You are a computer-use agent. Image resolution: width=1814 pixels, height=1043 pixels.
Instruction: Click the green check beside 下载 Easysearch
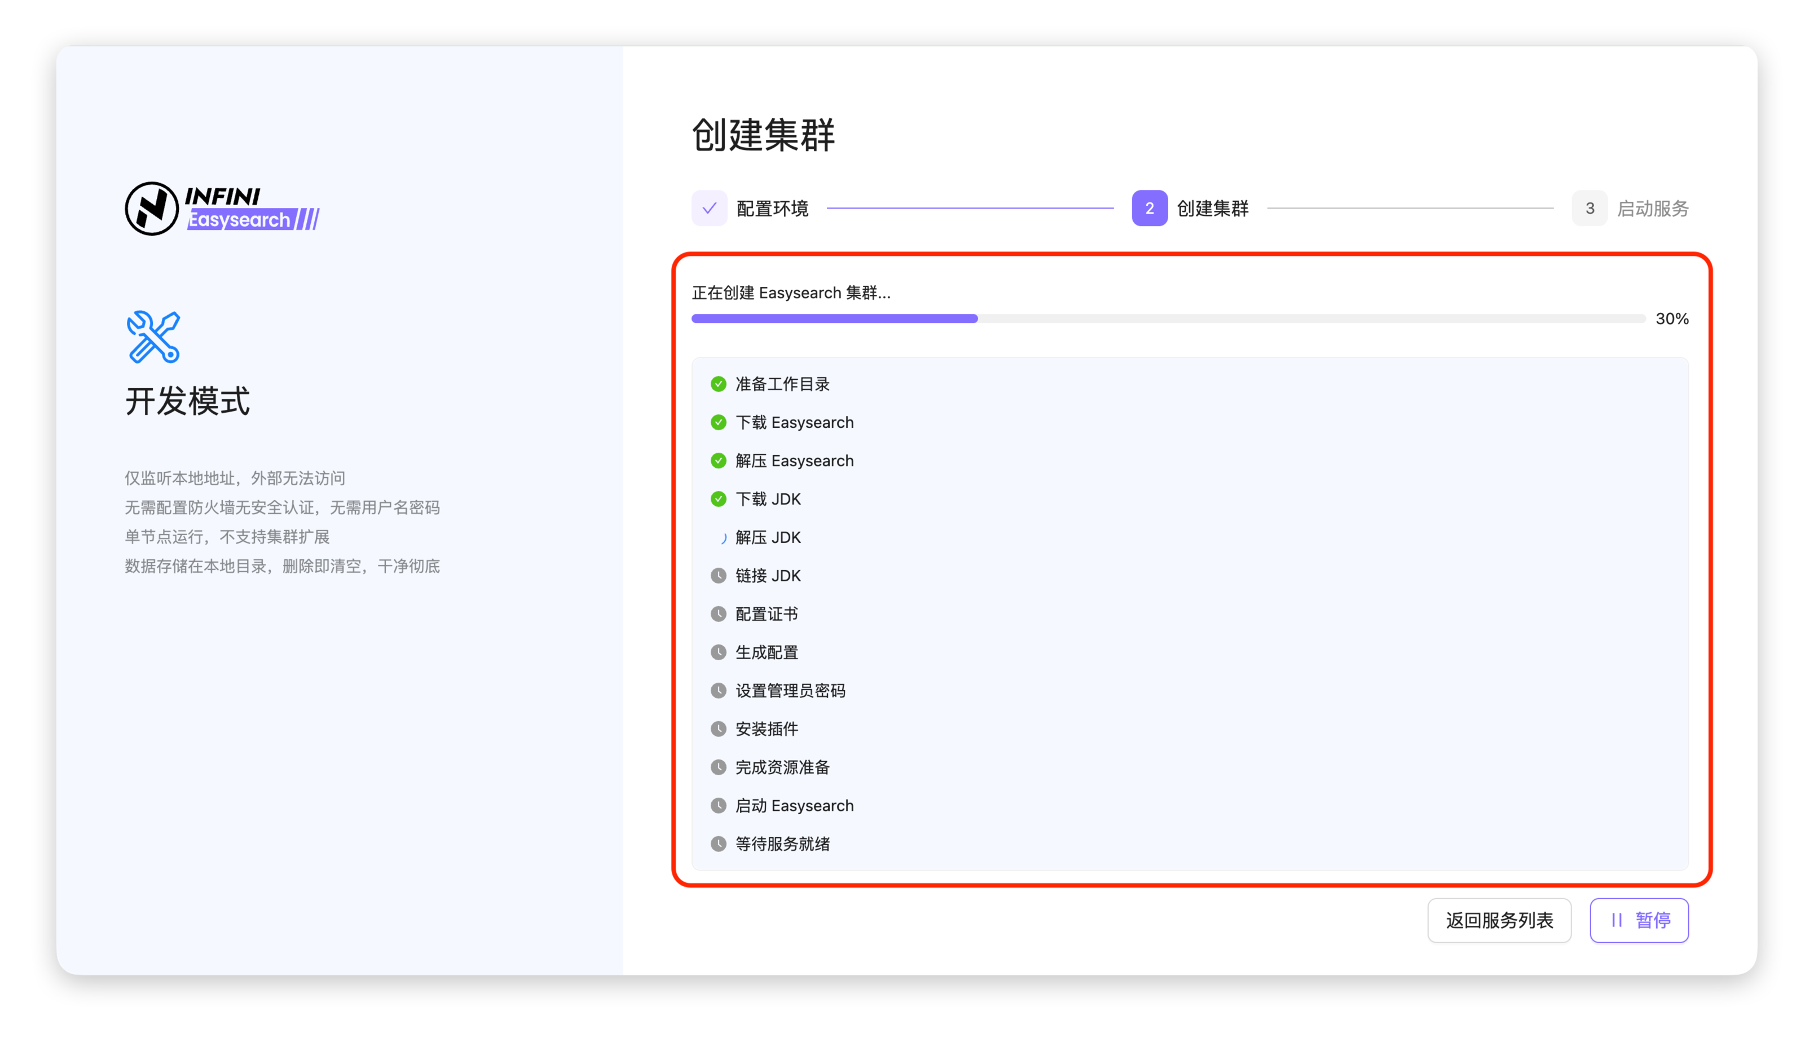pos(718,423)
